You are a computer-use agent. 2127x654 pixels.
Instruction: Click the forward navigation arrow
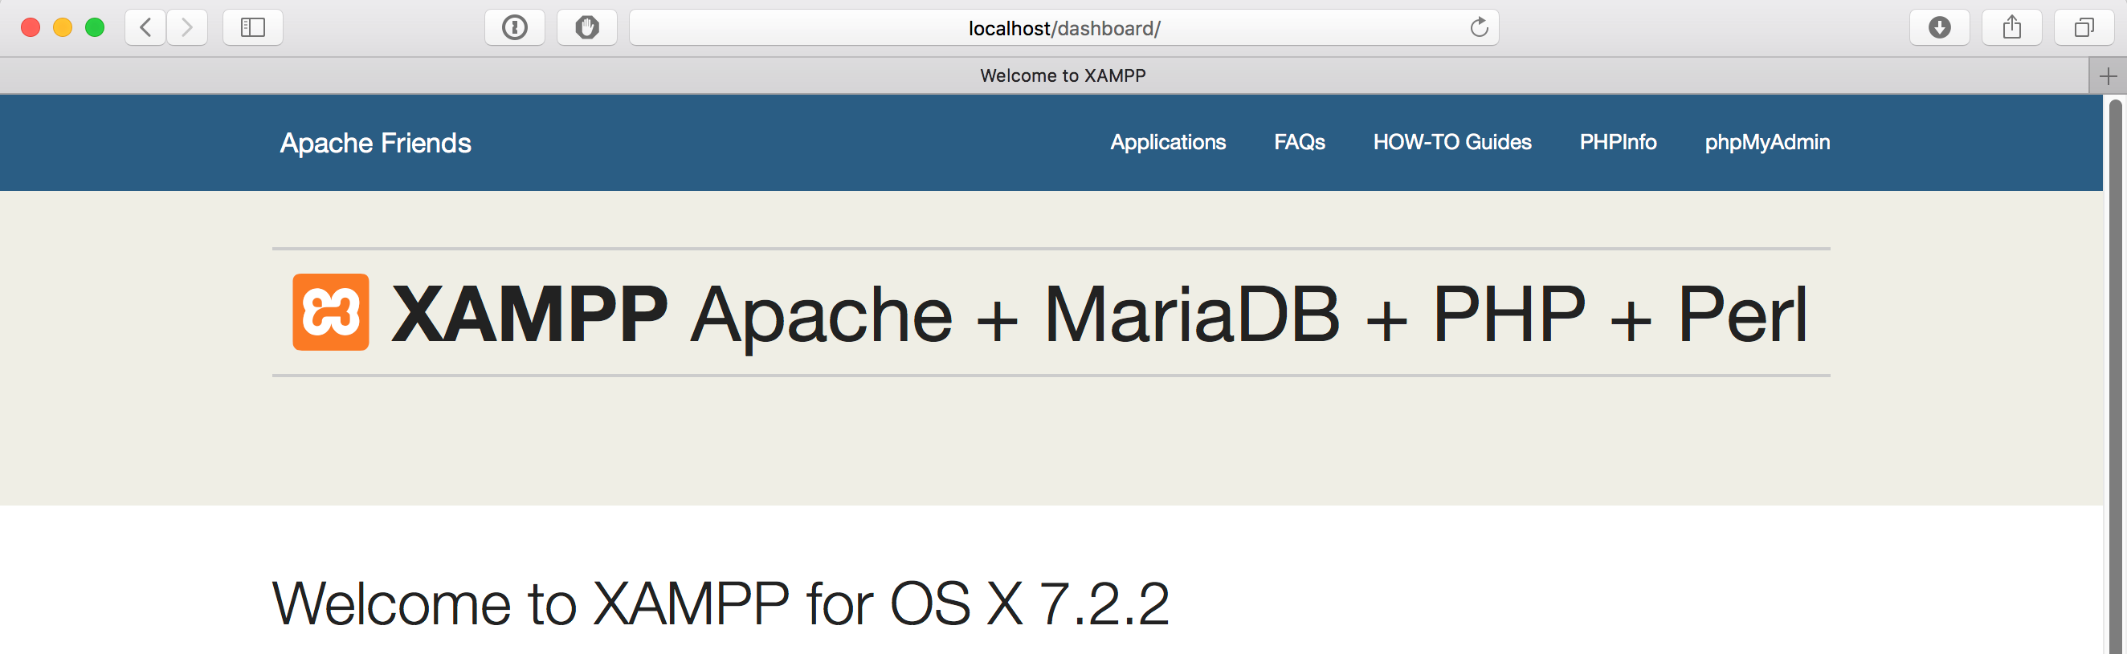coord(186,28)
